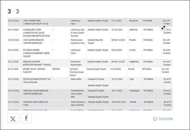Click 'HACI ŞAHİN-MEŞHUR SARIYER BÖREKÇİSİ' cell
The image size is (190, 130).
coord(34,41)
